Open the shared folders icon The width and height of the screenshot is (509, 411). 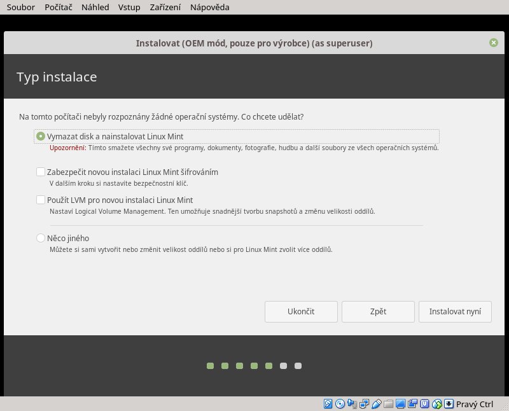pos(388,404)
